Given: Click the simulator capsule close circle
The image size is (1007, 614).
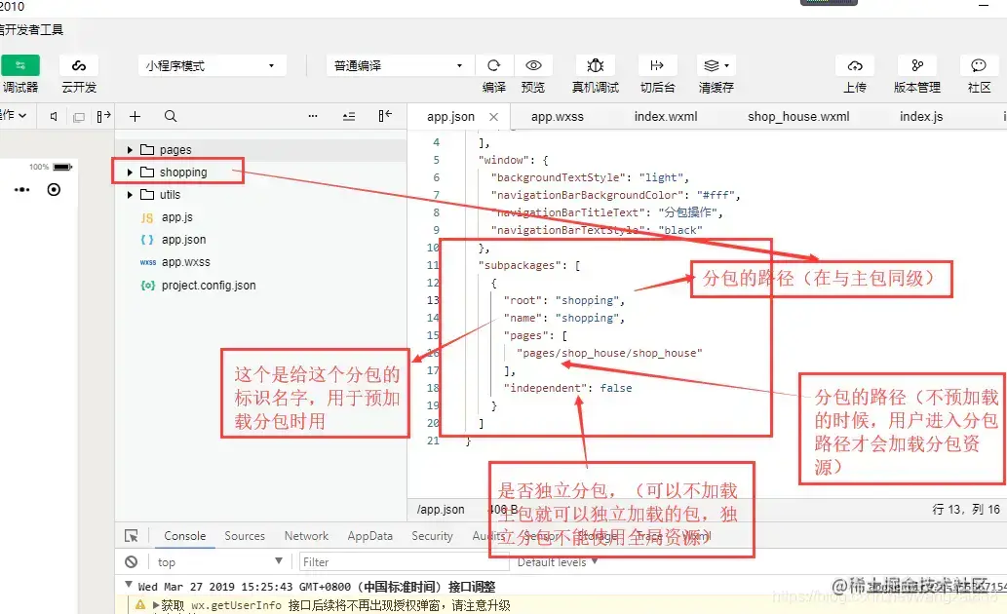Looking at the screenshot, I should (54, 189).
